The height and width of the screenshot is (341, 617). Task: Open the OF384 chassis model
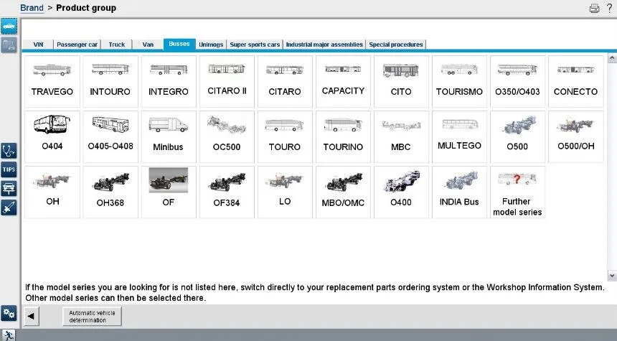tap(227, 192)
